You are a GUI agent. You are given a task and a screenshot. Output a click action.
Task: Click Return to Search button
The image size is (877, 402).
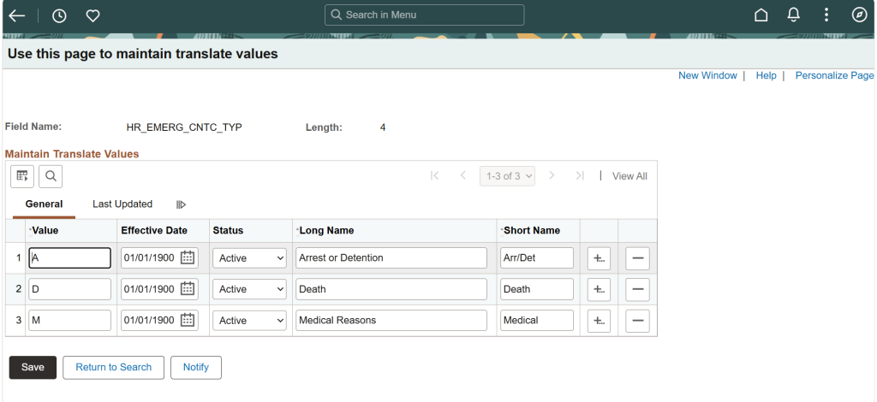pos(114,368)
